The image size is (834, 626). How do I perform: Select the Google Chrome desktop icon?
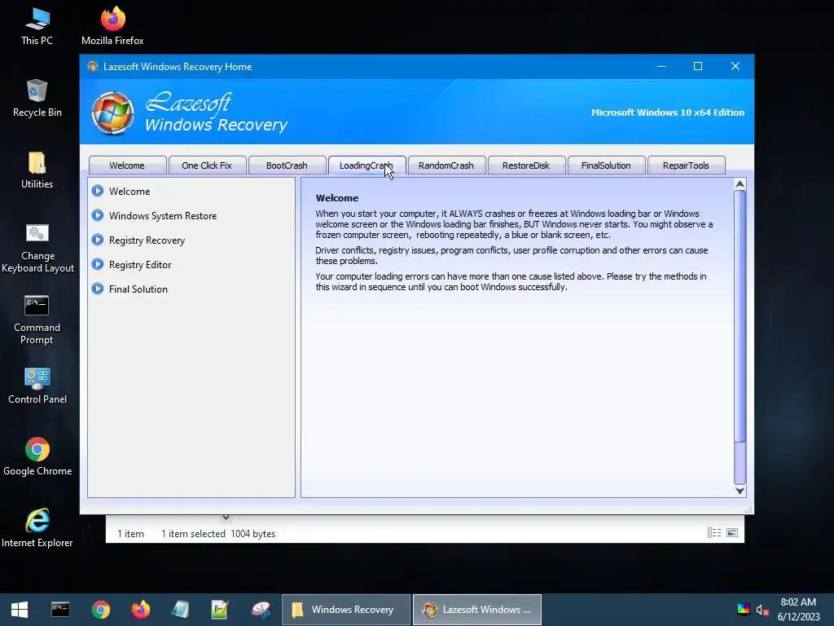click(x=37, y=456)
